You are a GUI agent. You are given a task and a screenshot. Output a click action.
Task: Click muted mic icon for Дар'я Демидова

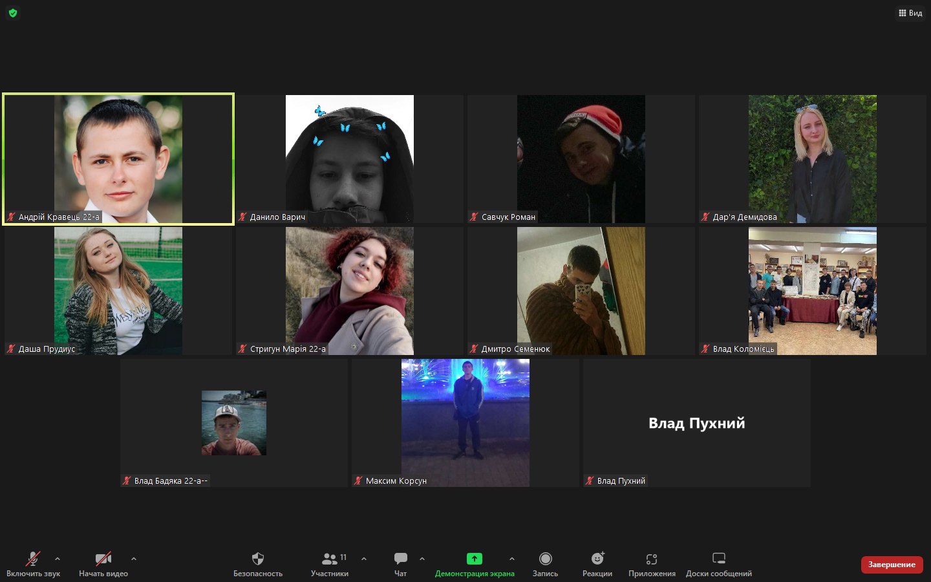[x=705, y=217]
